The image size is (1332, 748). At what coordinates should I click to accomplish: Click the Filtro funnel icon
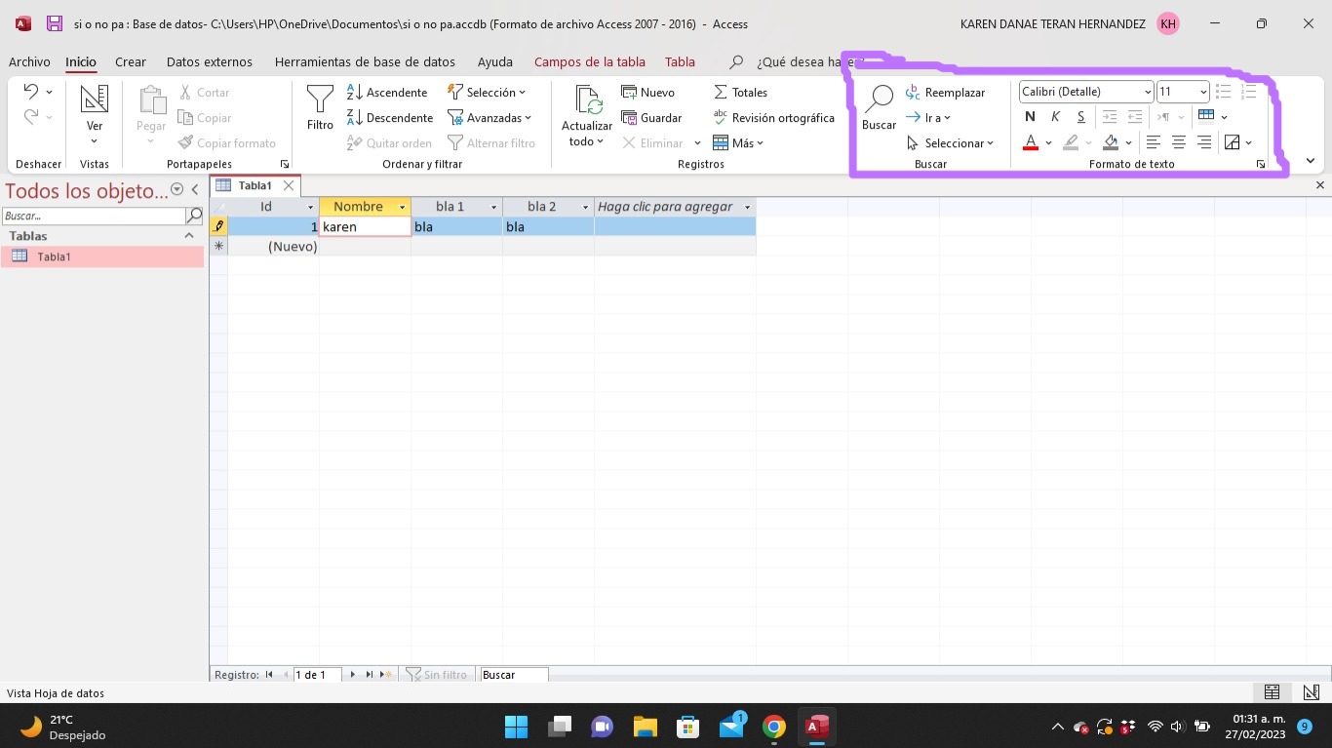click(320, 98)
